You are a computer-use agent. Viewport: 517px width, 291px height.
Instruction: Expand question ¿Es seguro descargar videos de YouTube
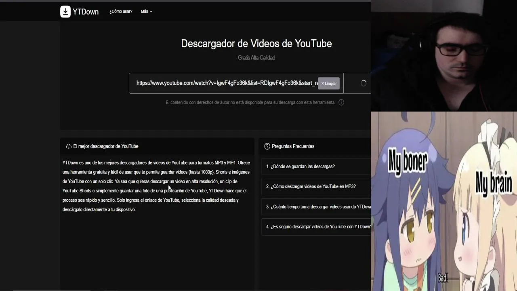click(316, 227)
